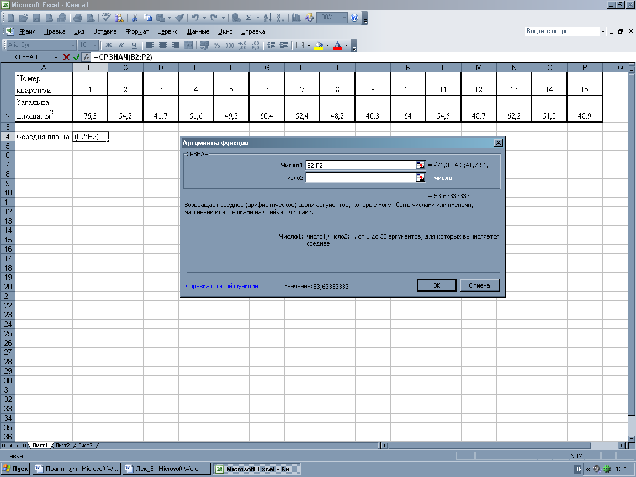The width and height of the screenshot is (636, 477).
Task: Toggle Center alignment in formatting toolbar
Action: (x=163, y=45)
